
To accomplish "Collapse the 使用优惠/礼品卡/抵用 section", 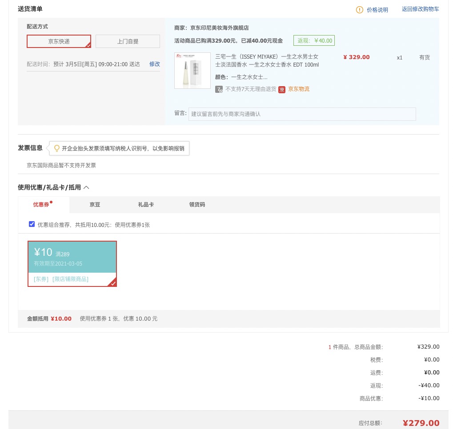I will pos(86,187).
